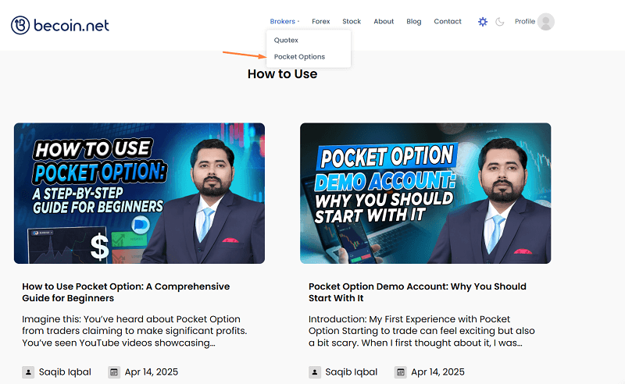This screenshot has height=384, width=625.
Task: Click author Saqib Iqbal on first article
Action: (65, 372)
